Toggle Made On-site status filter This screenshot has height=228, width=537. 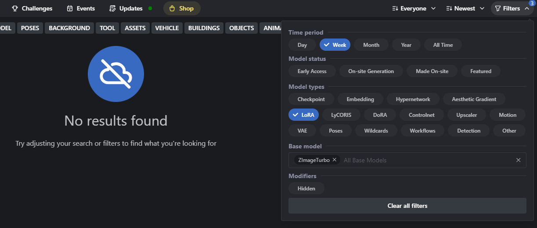point(432,71)
